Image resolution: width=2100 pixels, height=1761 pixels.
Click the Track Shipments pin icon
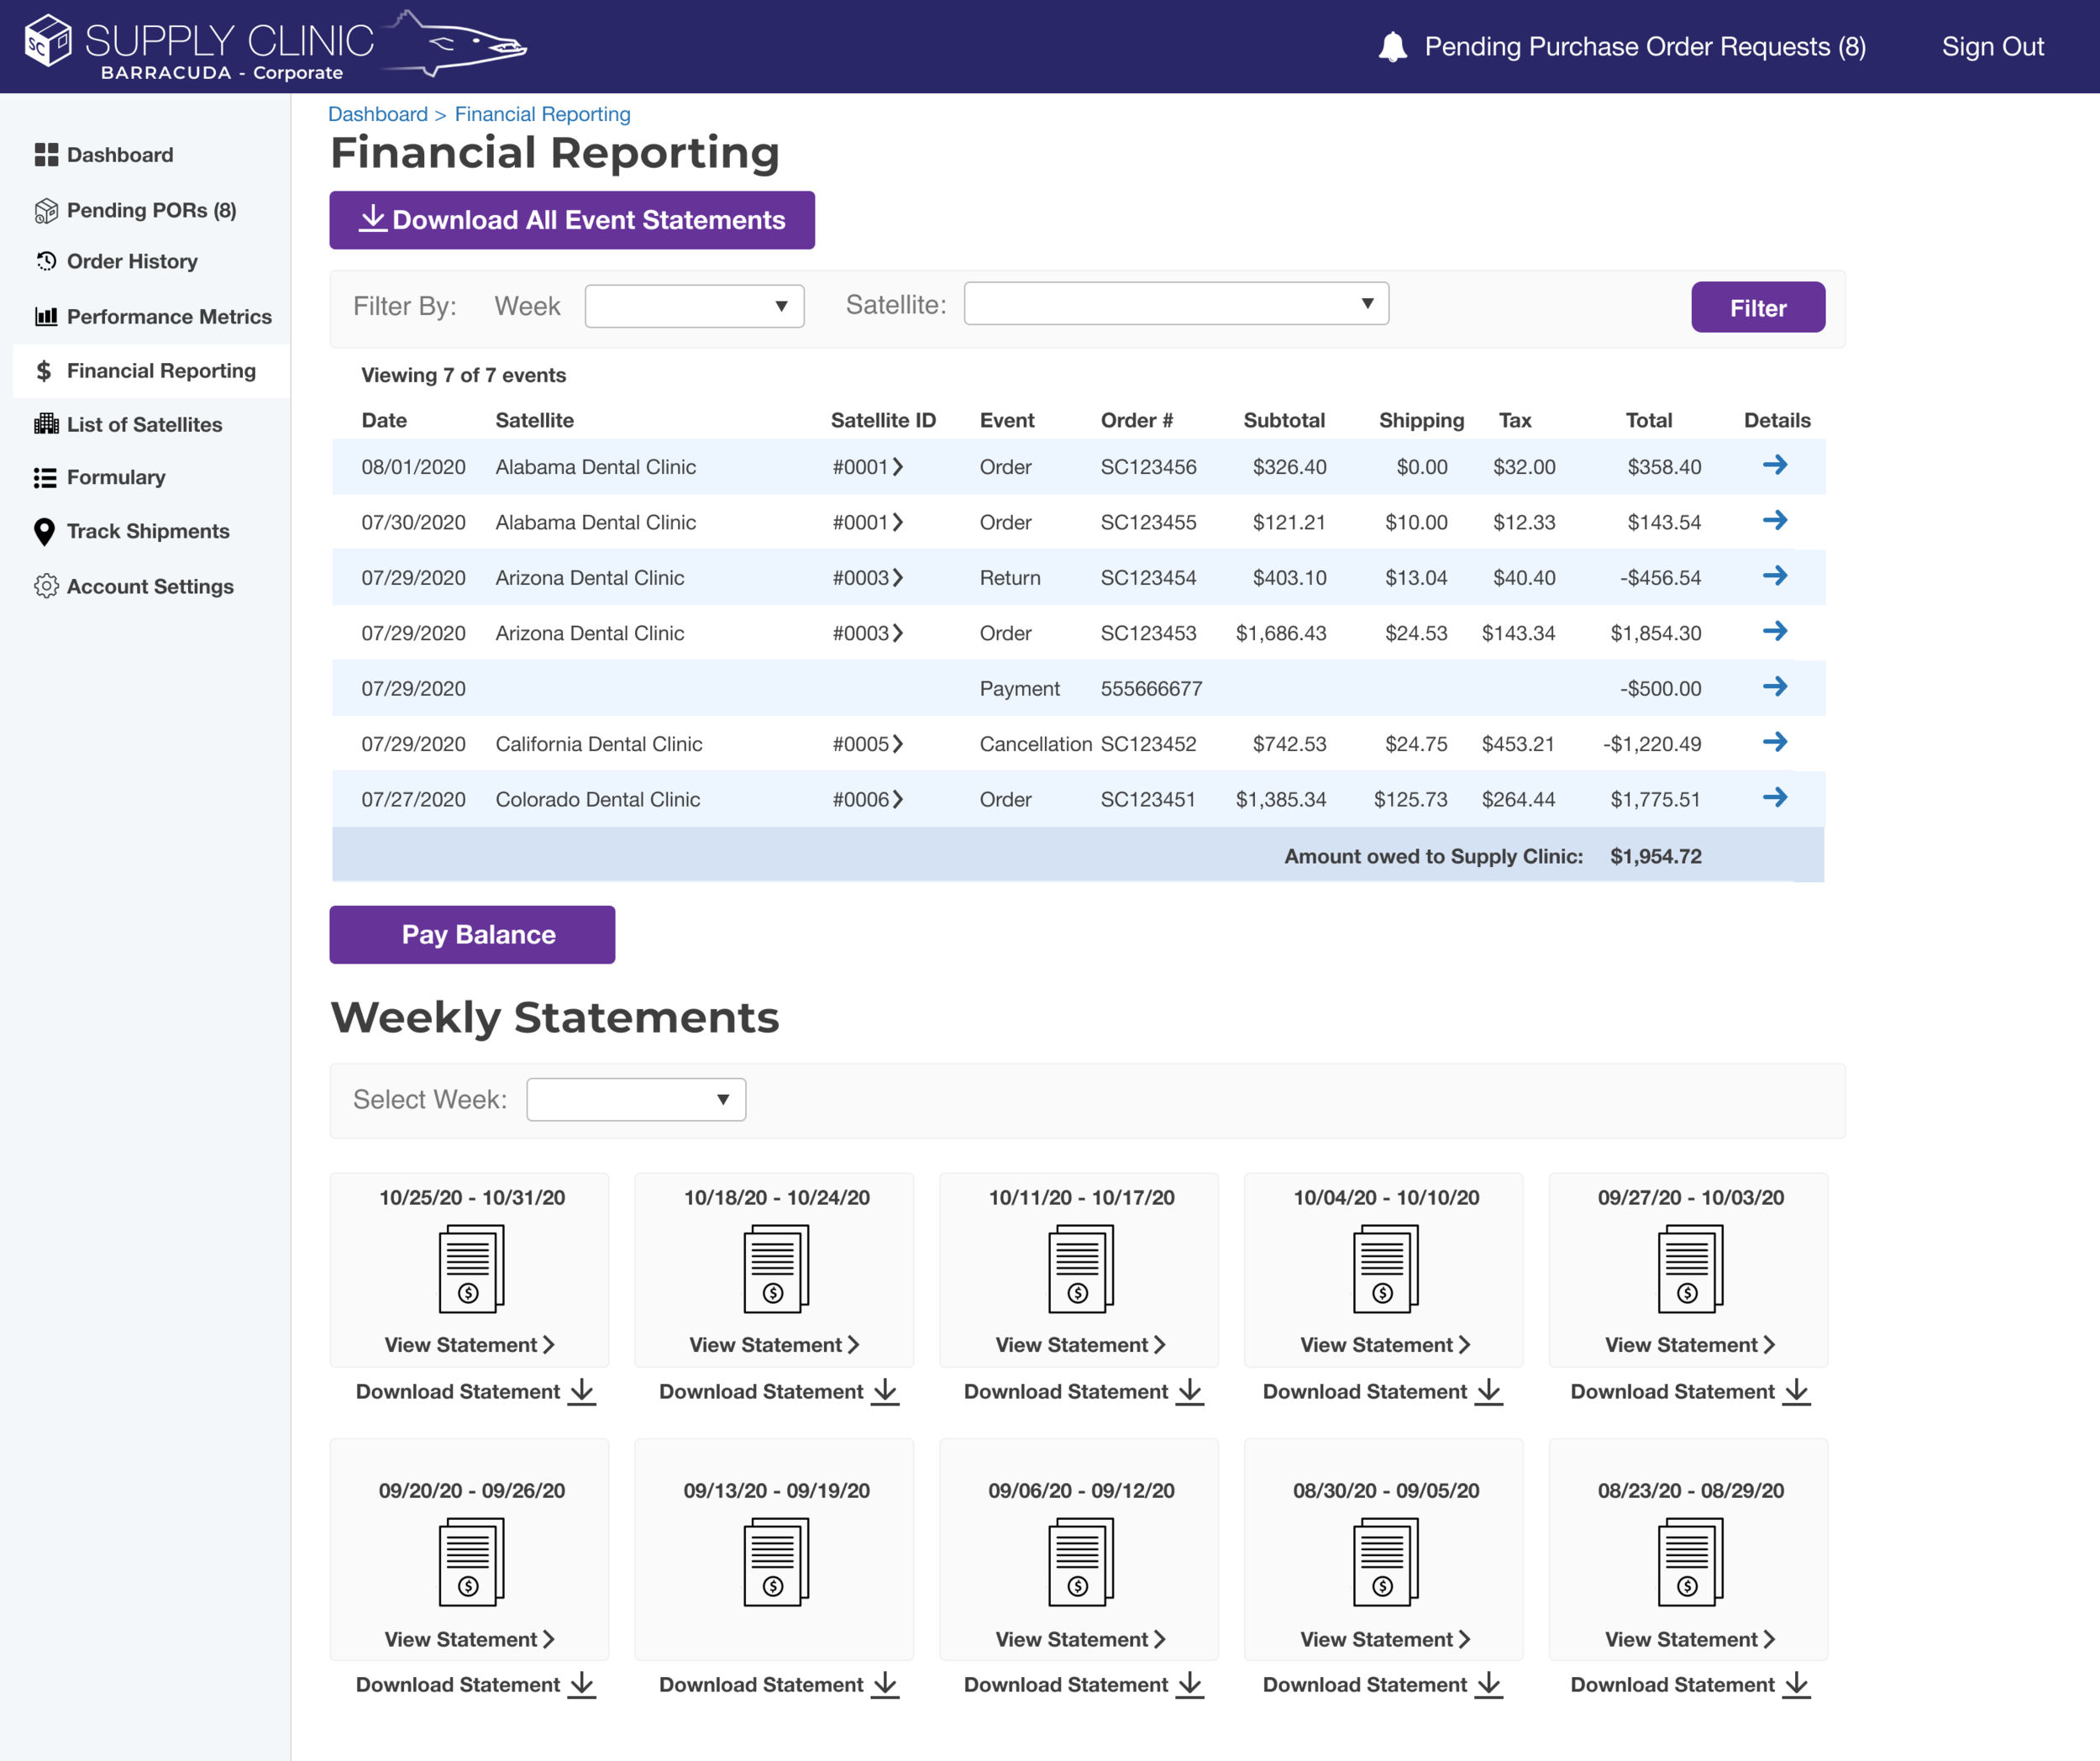pyautogui.click(x=44, y=532)
